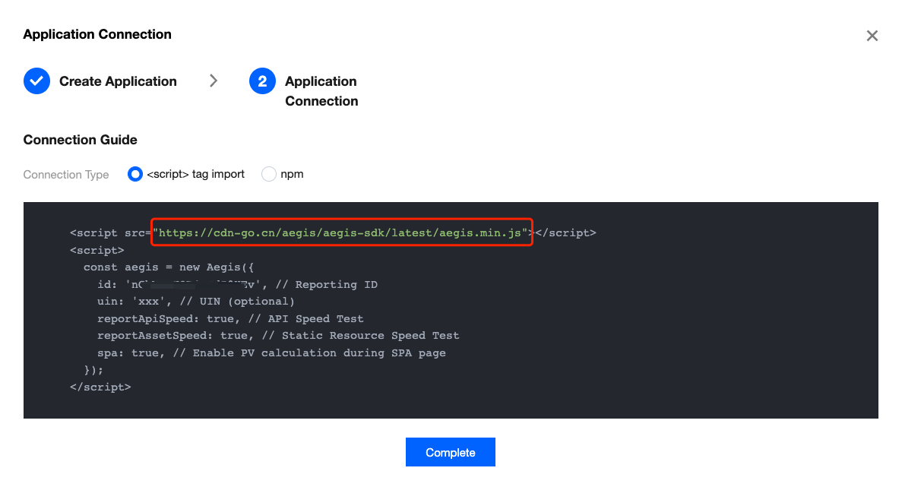Viewport: 902px width, 490px height.
Task: Click the uin 'xxx' code line
Action: [195, 302]
